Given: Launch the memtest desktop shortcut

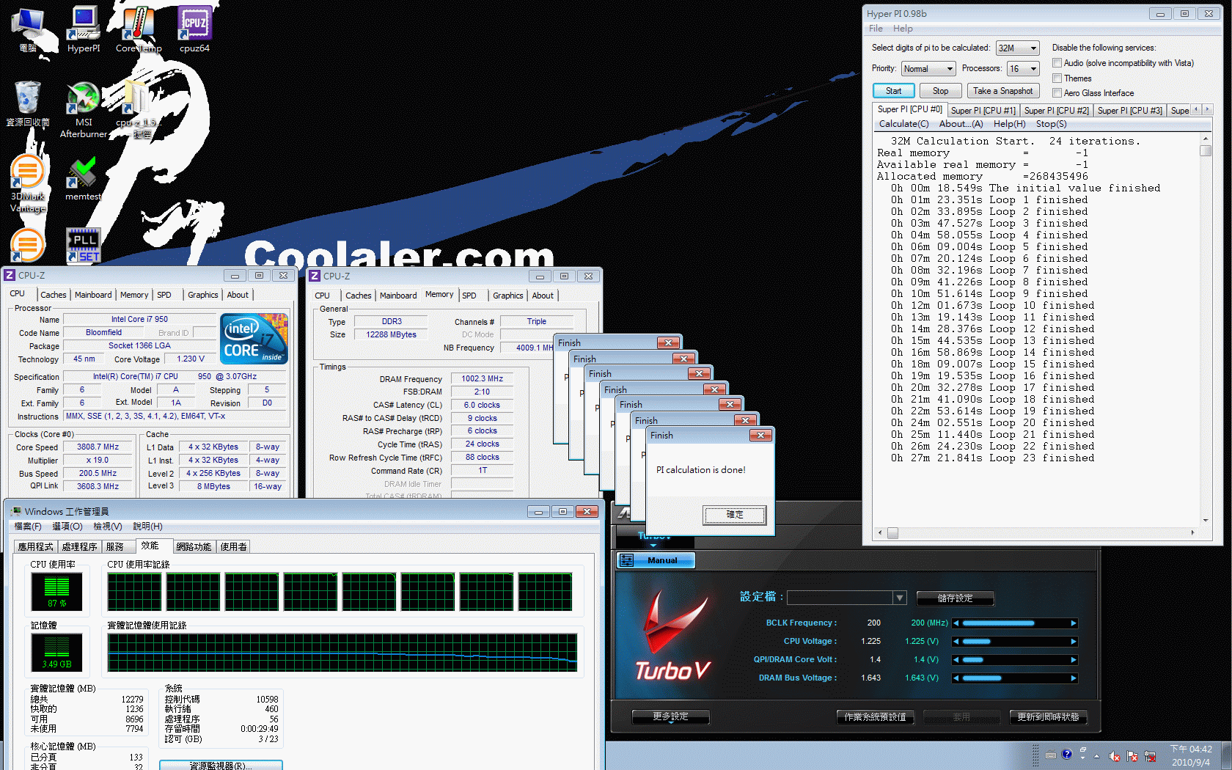Looking at the screenshot, I should click(84, 178).
